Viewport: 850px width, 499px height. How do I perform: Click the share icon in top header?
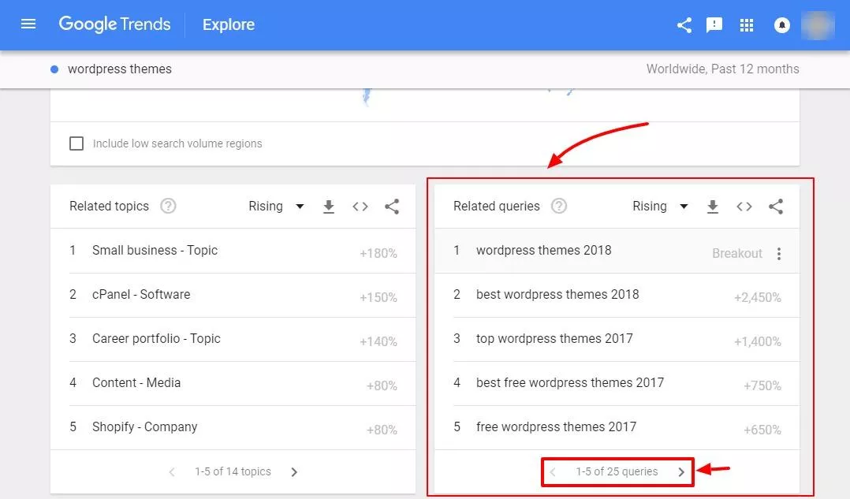(684, 25)
